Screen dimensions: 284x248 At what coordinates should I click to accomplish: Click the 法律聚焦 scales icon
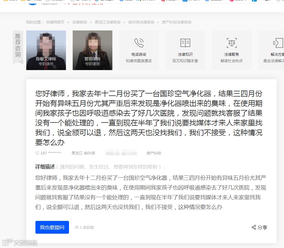click(232, 43)
